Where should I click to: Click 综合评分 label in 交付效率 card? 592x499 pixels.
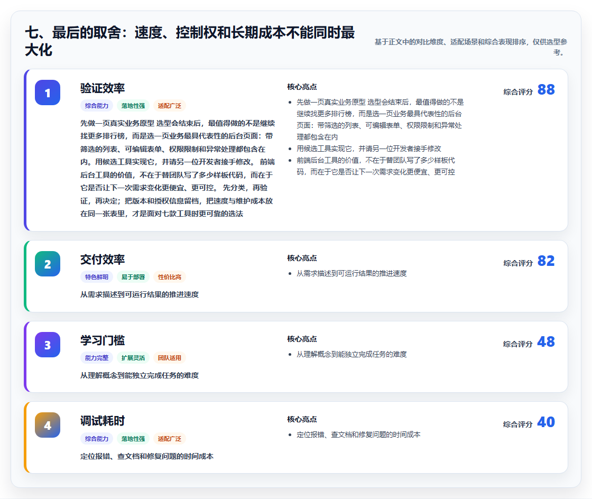click(518, 263)
